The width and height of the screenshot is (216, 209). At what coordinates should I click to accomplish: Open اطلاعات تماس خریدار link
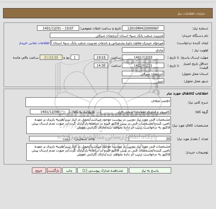coord(34,43)
